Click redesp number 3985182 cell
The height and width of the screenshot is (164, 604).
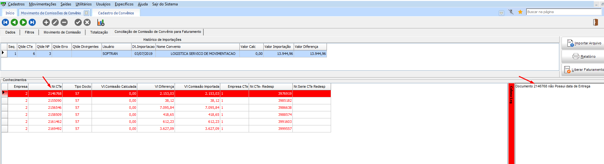click(271, 101)
